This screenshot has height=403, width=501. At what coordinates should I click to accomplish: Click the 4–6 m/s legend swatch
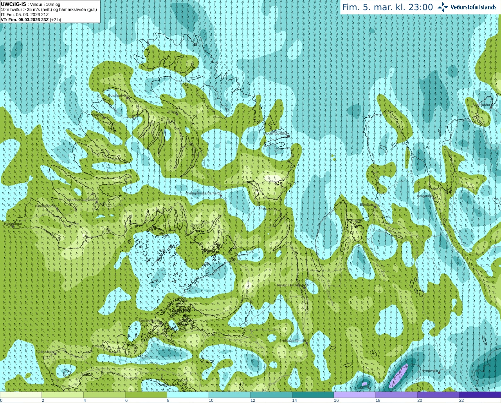coord(104,395)
